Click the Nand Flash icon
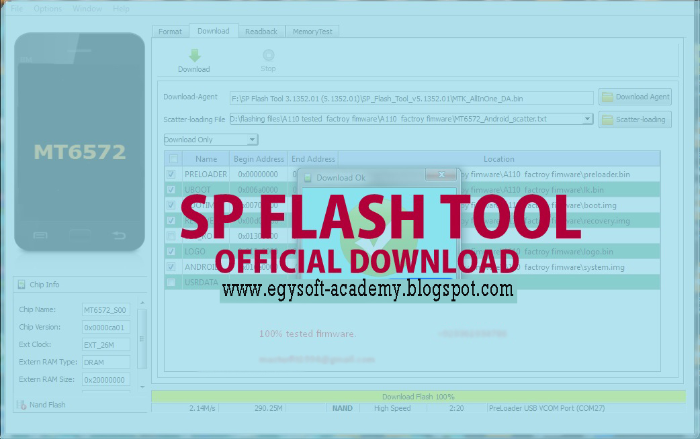Viewport: 700px width, 439px height. click(21, 405)
